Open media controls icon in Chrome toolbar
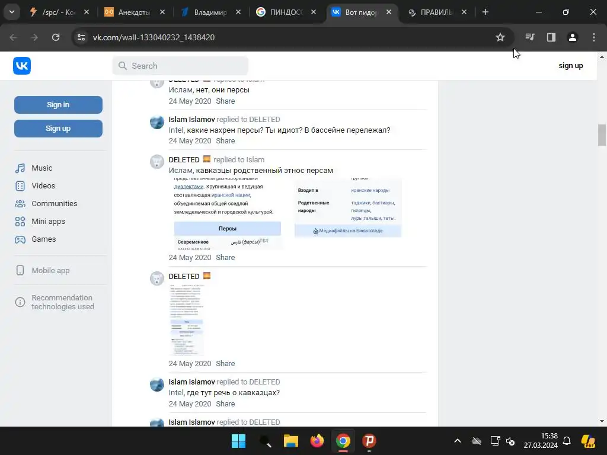Image resolution: width=607 pixels, height=455 pixels. coord(530,37)
